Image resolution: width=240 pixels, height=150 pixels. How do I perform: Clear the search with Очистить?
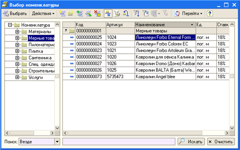pyautogui.click(x=221, y=142)
